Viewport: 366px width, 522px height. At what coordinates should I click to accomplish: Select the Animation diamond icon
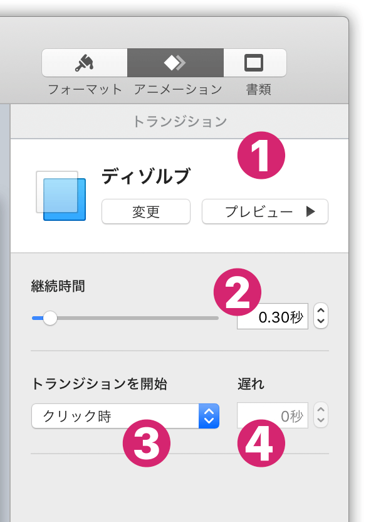175,63
